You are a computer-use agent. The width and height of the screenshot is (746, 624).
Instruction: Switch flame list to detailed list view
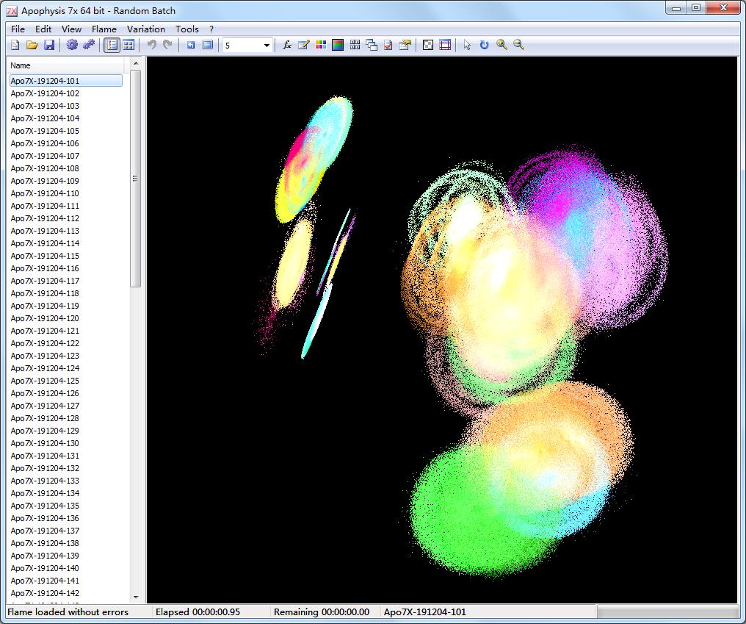[x=111, y=45]
